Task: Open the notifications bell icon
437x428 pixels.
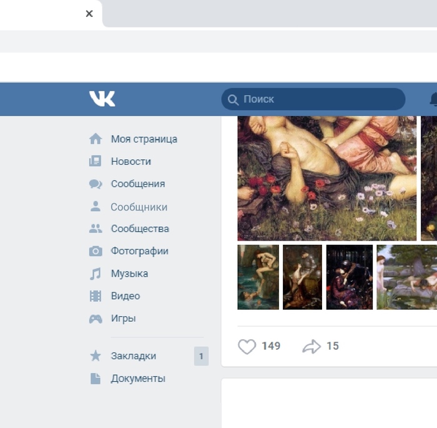Action: point(434,99)
